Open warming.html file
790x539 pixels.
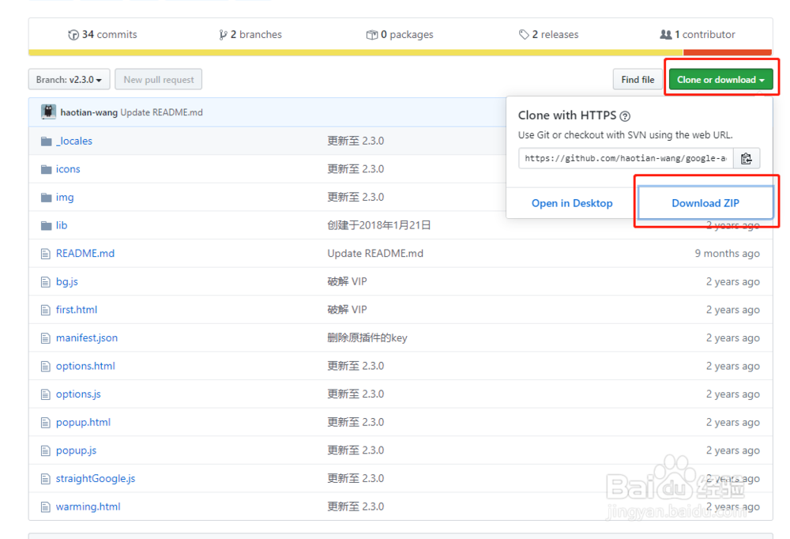[88, 507]
